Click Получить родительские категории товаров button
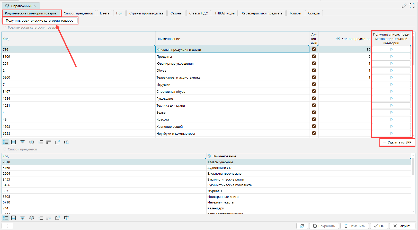418x230 pixels. pyautogui.click(x=40, y=20)
